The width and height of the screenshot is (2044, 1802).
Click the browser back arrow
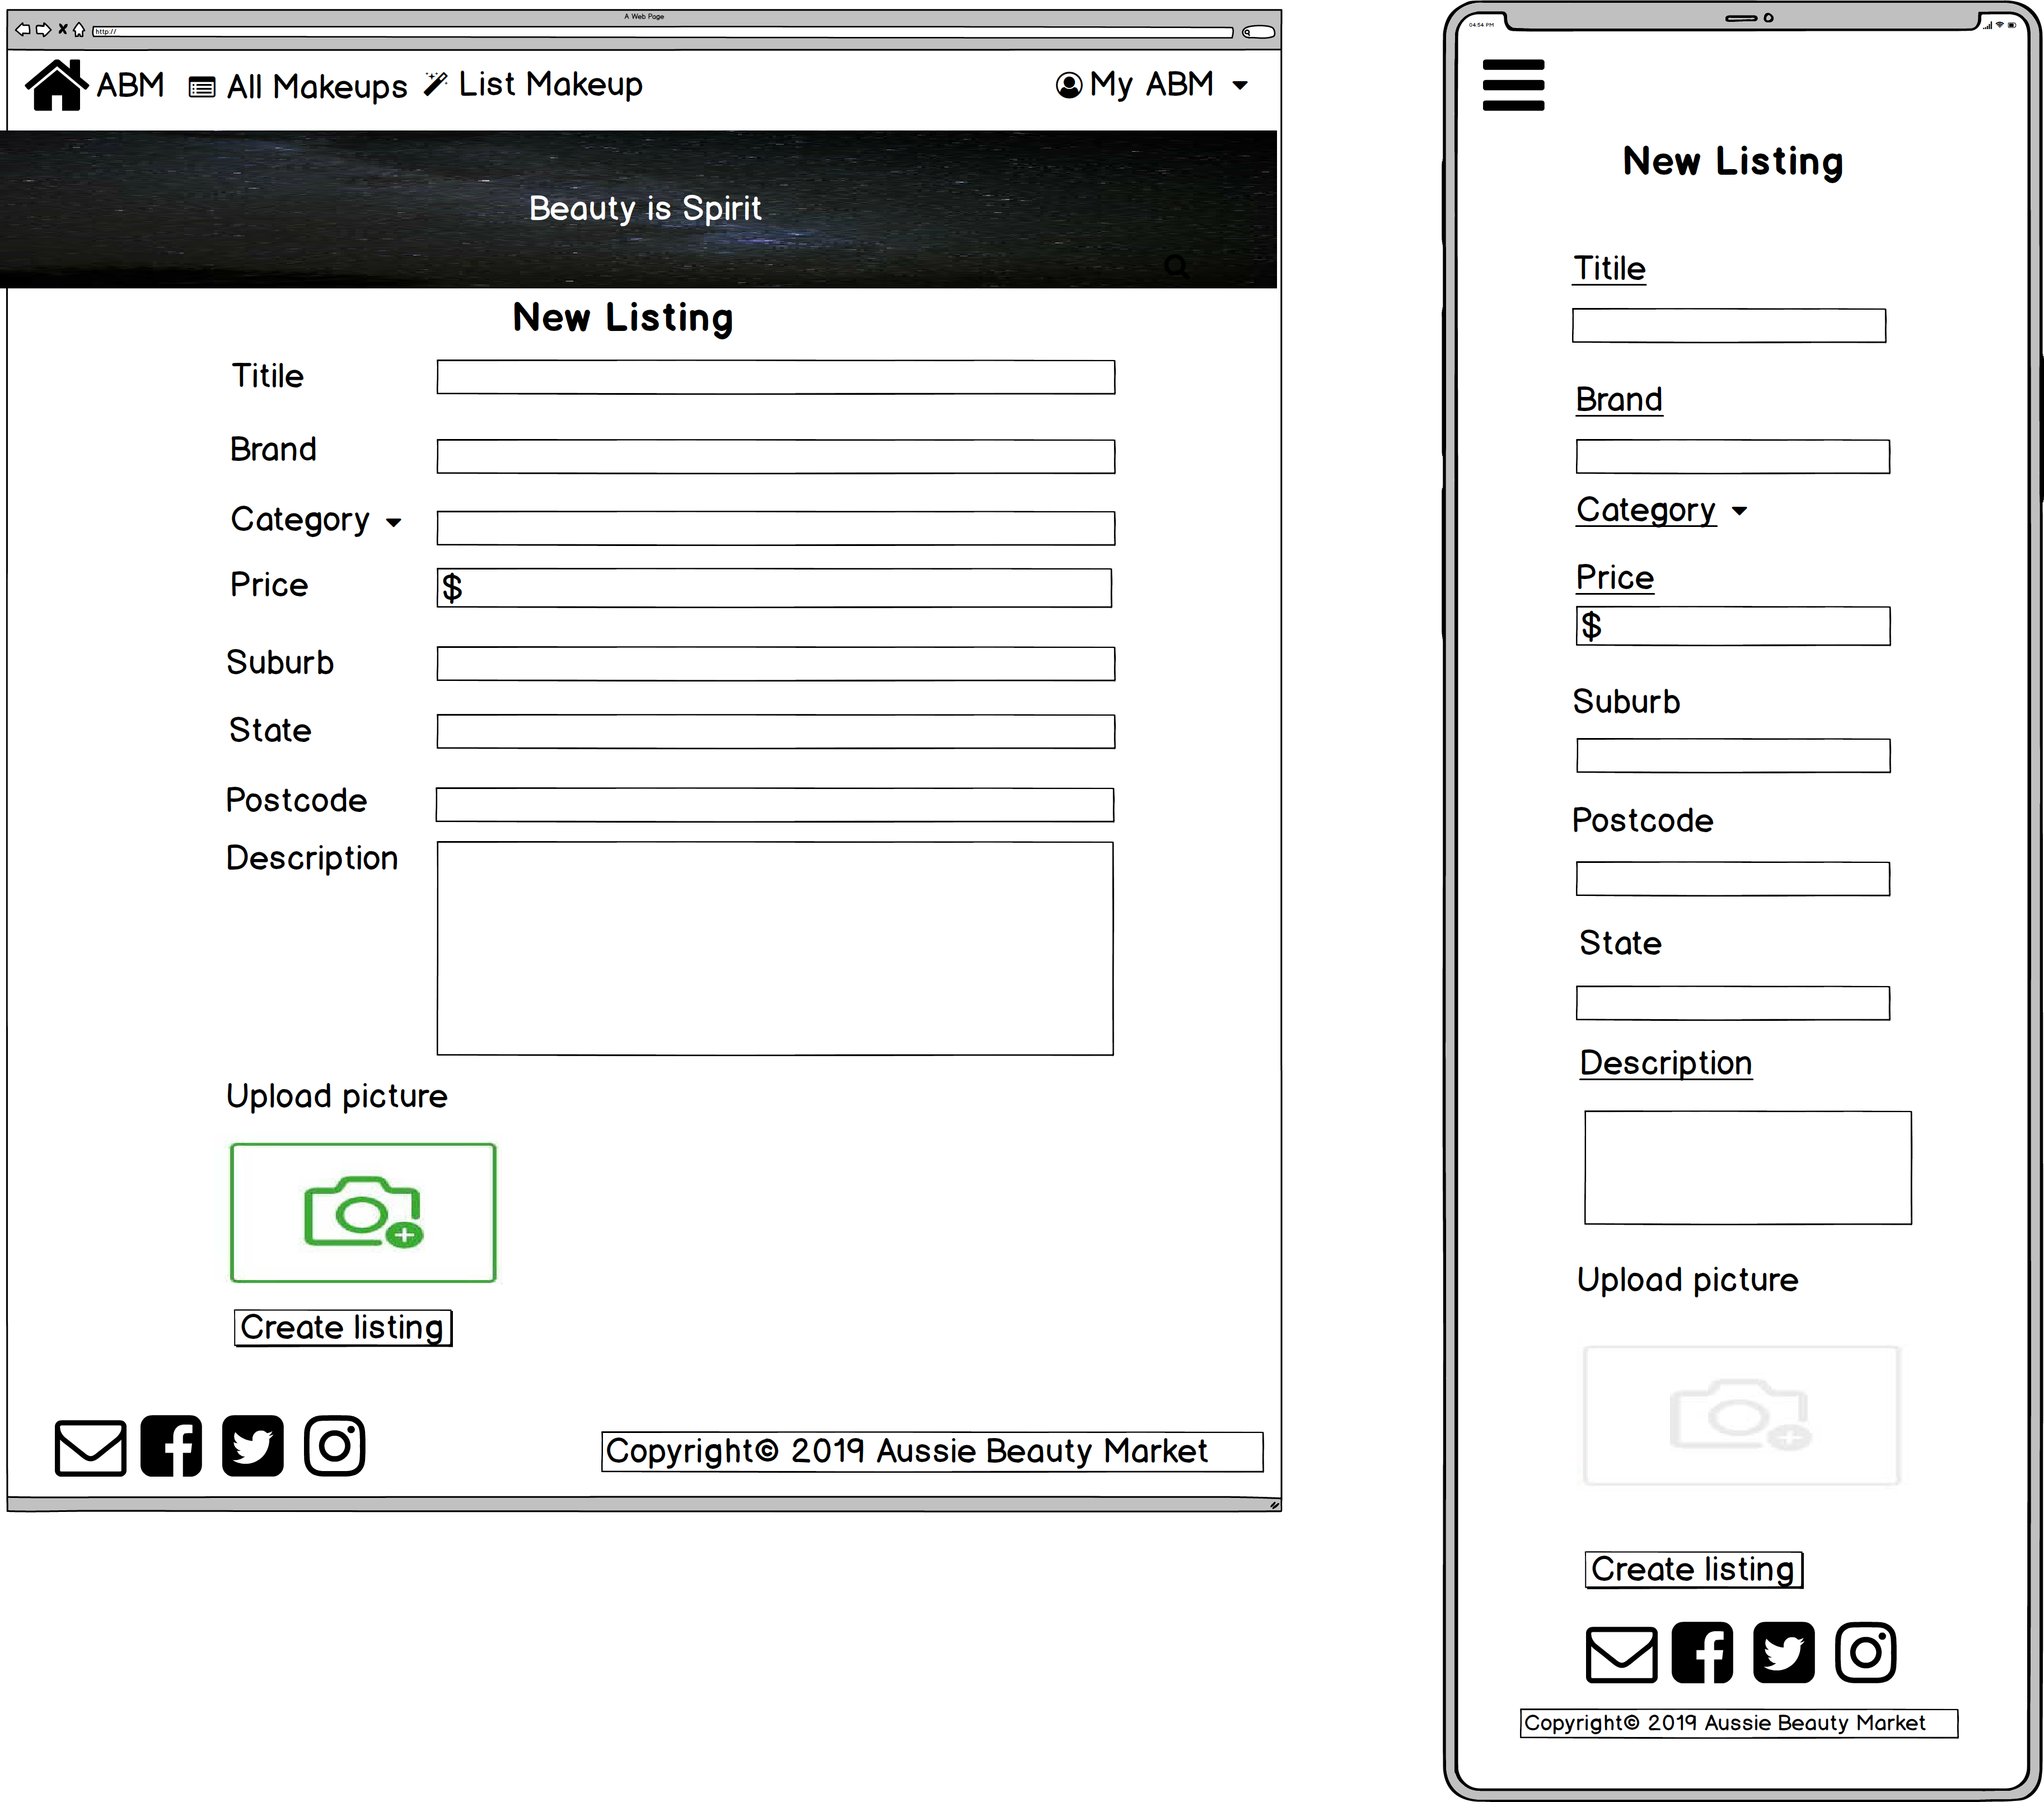tap(22, 30)
